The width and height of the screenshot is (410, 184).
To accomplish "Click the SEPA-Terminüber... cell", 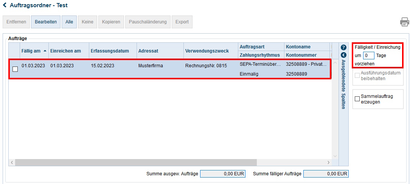I will pyautogui.click(x=261, y=64).
